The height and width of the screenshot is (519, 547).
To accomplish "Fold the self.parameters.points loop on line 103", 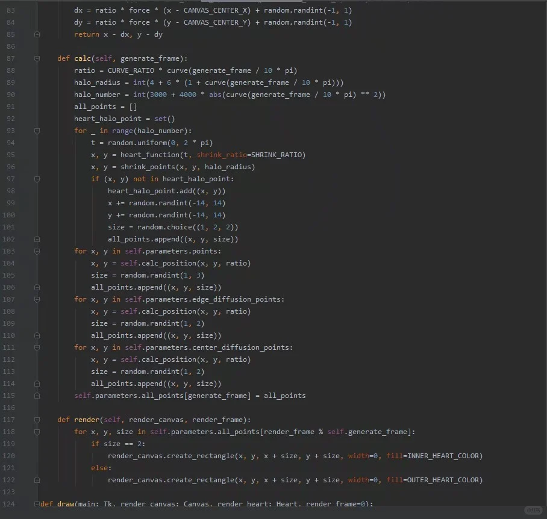I will (x=37, y=251).
